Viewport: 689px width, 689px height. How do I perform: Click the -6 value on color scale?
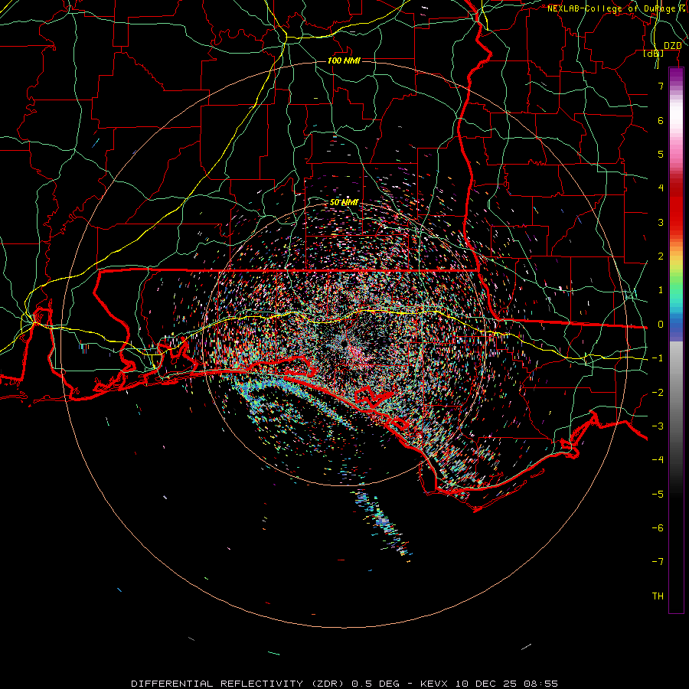point(658,528)
